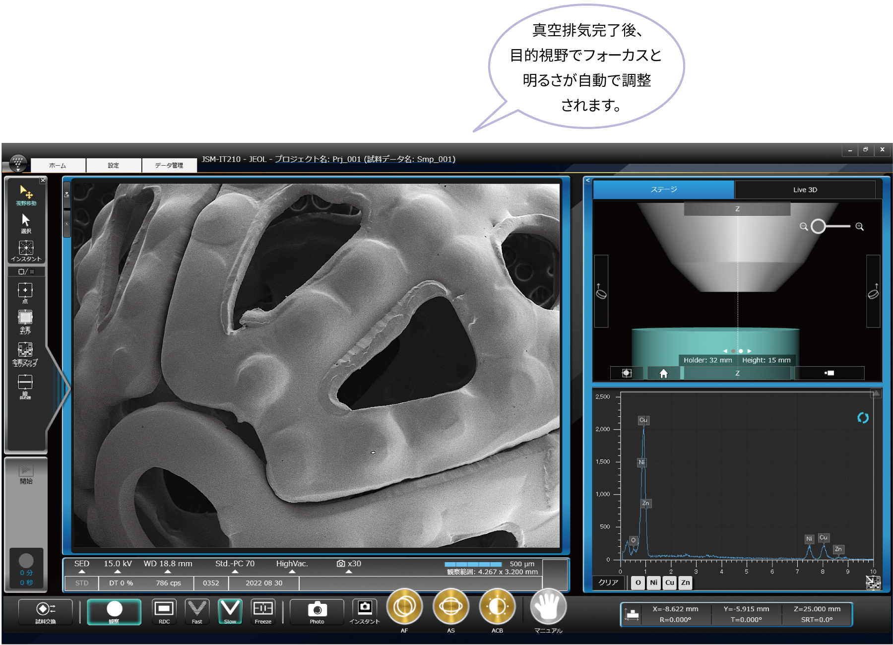Click the Photo camera button
The width and height of the screenshot is (893, 645).
[317, 611]
